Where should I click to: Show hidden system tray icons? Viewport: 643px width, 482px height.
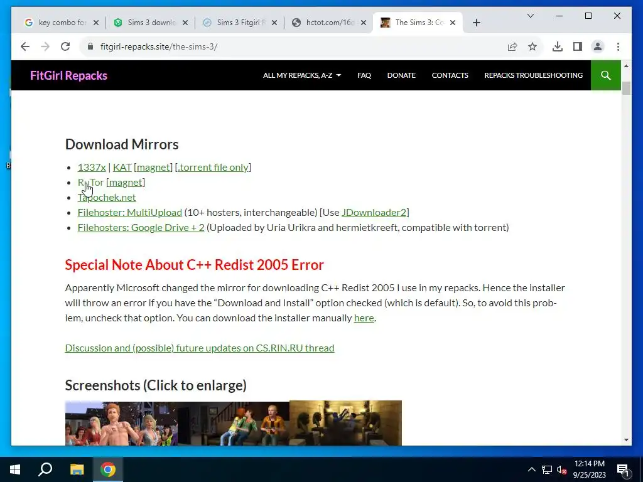[x=531, y=469]
